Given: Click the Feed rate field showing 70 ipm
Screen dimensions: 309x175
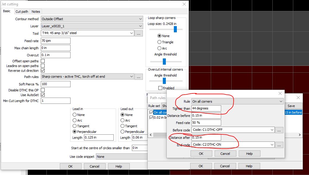Looking at the screenshot, I should pos(55,41).
